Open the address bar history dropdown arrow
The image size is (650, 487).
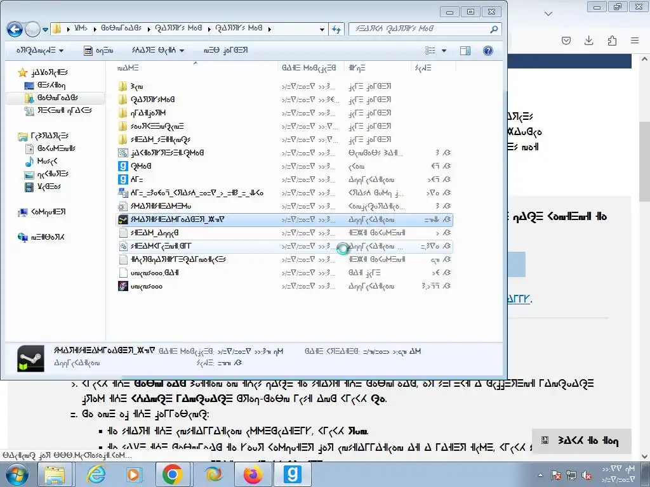pos(322,29)
